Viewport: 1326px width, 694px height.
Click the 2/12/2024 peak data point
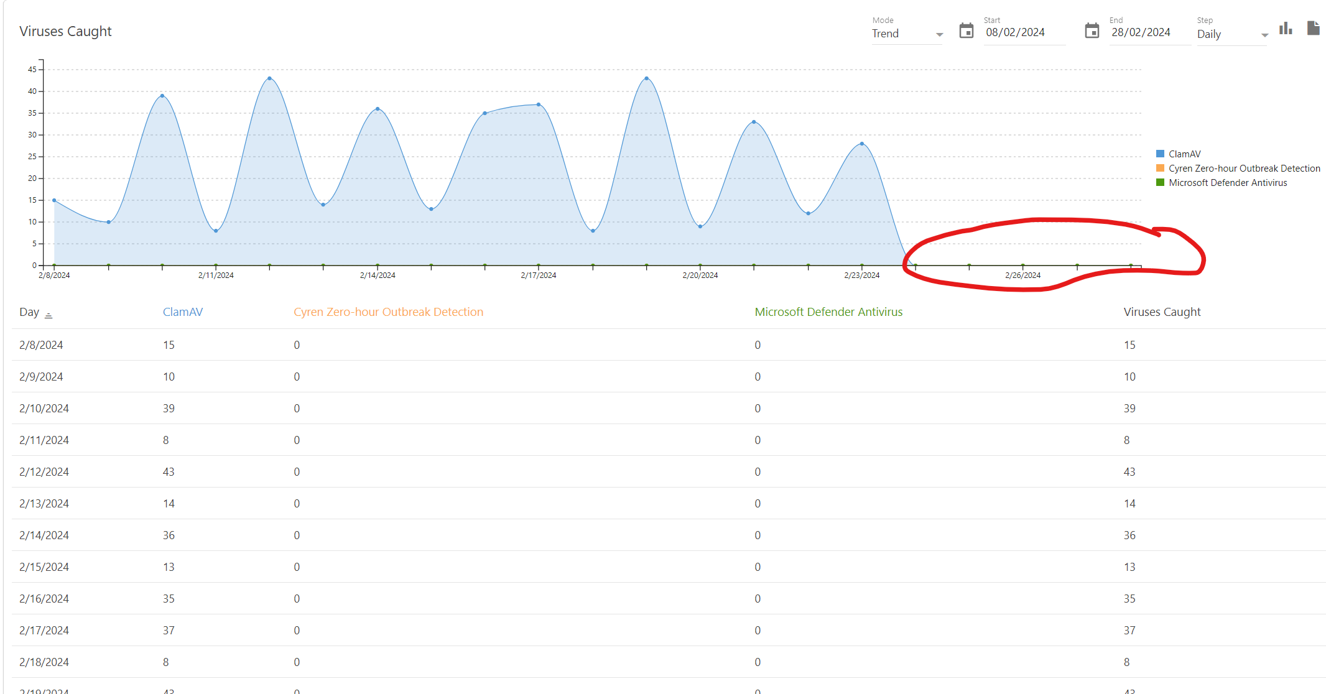coord(269,78)
